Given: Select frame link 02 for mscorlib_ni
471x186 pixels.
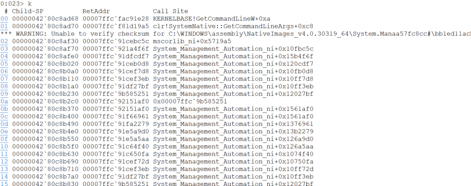Looking at the screenshot, I should 4,41.
